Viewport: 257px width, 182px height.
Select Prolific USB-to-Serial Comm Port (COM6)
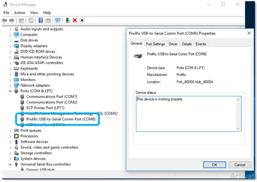click(61, 119)
